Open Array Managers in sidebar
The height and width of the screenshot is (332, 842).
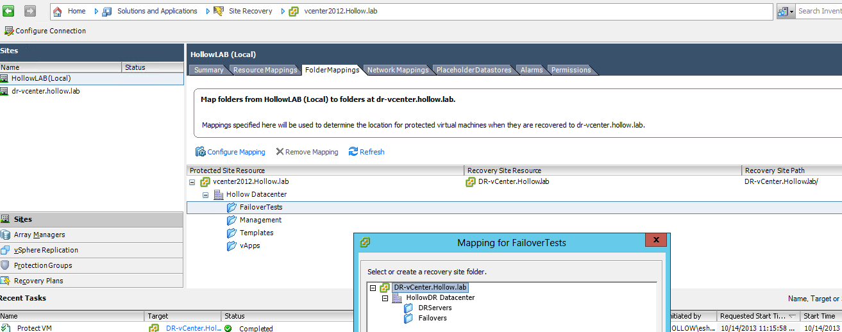[x=39, y=235]
